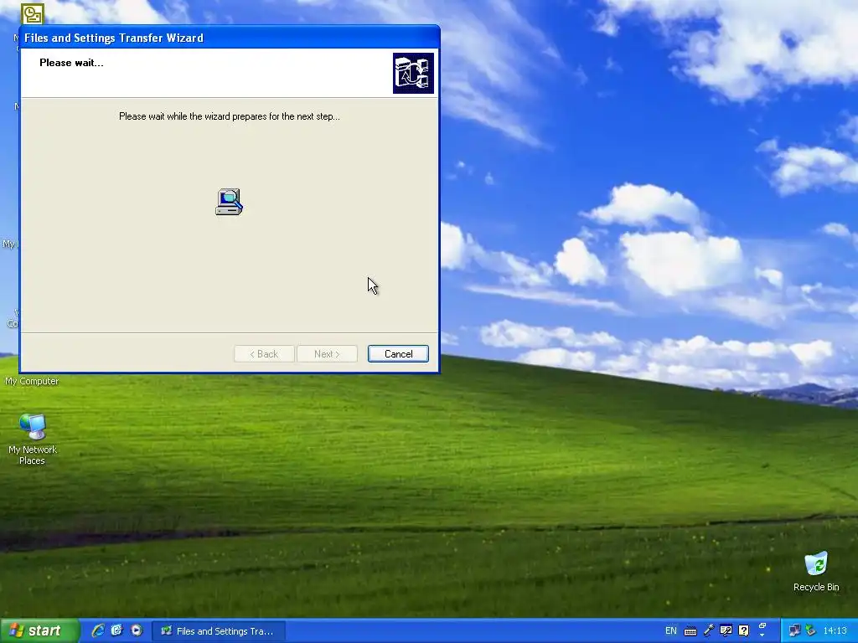858x643 pixels.
Task: Open the EN language indicator
Action: (671, 631)
